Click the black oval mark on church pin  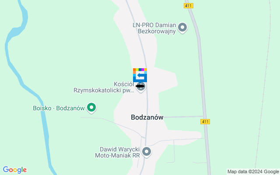tap(140, 86)
